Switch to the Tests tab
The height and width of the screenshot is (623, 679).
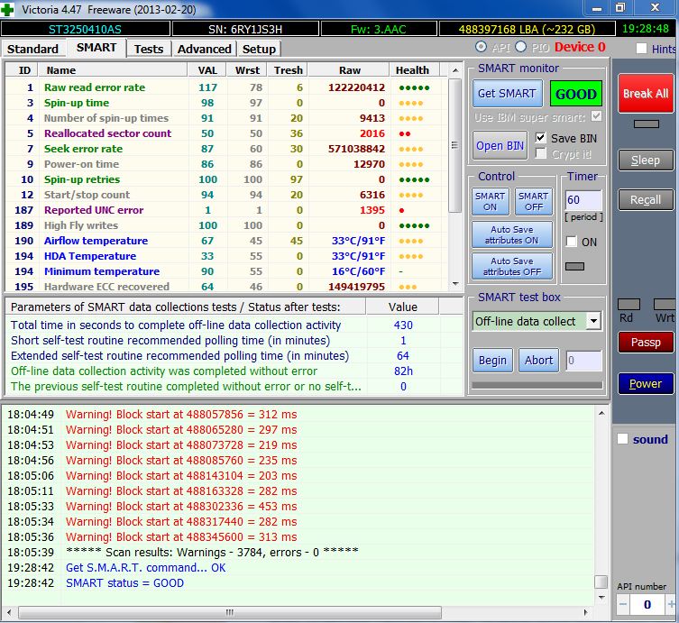[149, 49]
